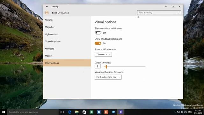Go back with the Settings back arrow
Image resolution: width=204 pixels, height=115 pixels.
[x=47, y=6]
